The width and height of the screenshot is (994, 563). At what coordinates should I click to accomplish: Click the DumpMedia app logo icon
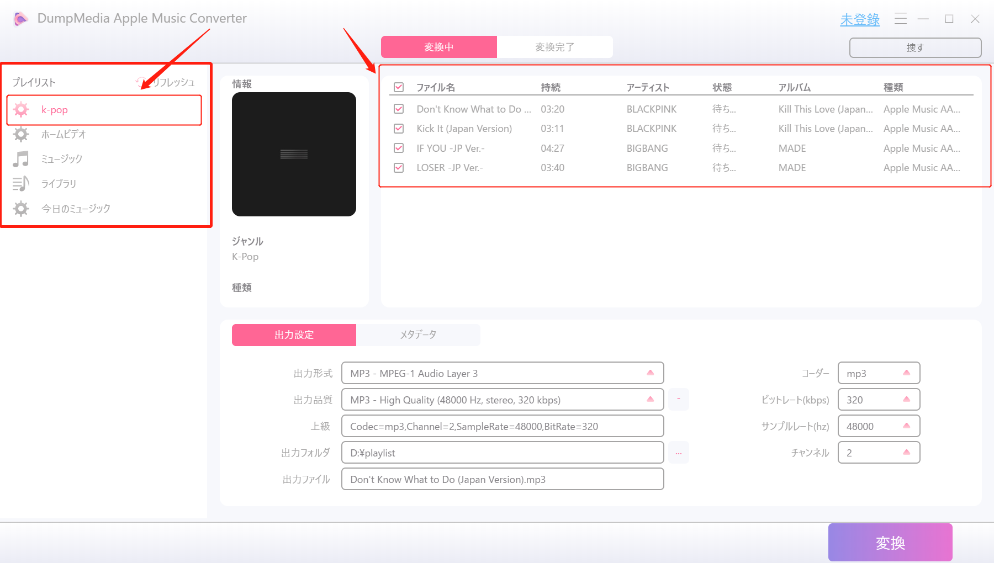(20, 19)
